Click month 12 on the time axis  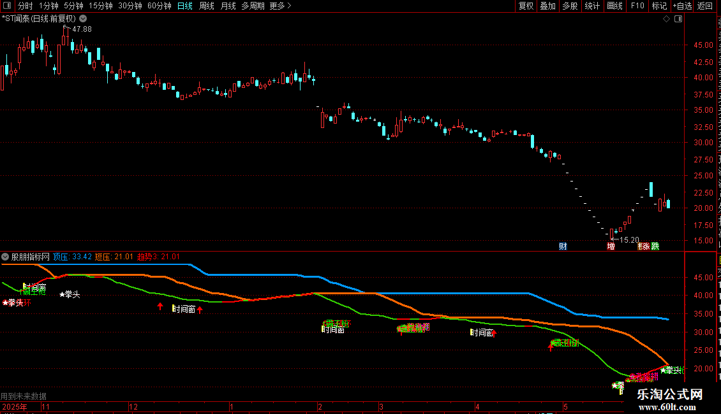click(x=133, y=407)
